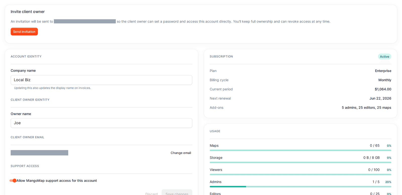Image resolution: width=402 pixels, height=195 pixels.
Task: Edit the Company name field
Action: click(101, 80)
